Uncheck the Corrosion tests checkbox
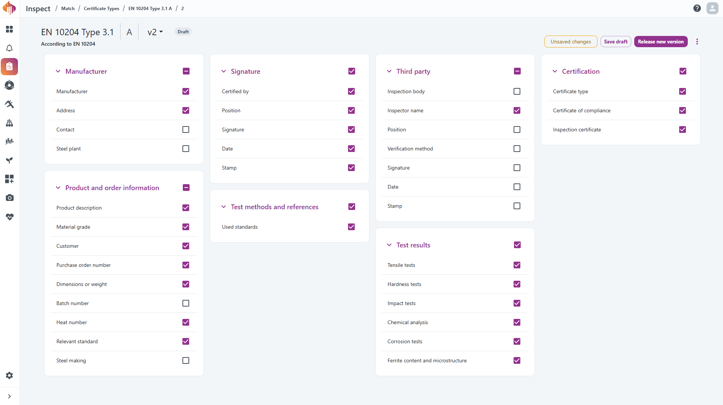The height and width of the screenshot is (405, 723). pyautogui.click(x=517, y=341)
